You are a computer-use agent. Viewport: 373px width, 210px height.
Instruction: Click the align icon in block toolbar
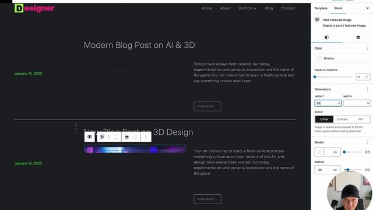[127, 137]
